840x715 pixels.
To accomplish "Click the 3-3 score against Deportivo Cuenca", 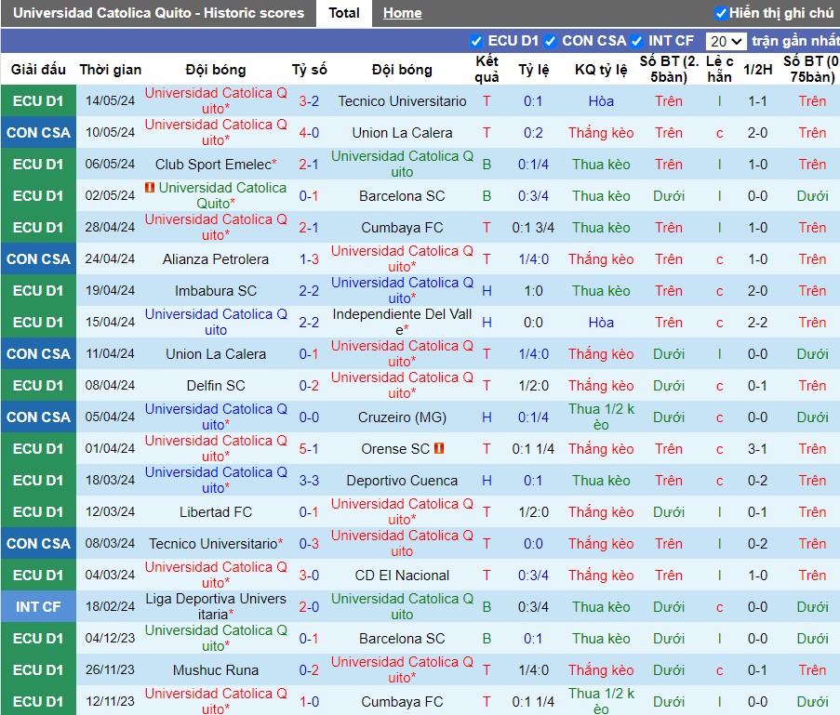I will coord(309,481).
